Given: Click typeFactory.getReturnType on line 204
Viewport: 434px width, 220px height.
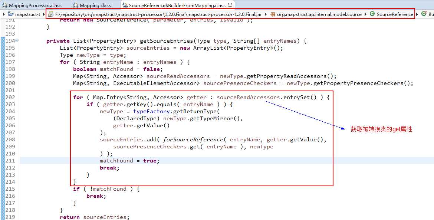Looking at the screenshot, I should (x=176, y=111).
